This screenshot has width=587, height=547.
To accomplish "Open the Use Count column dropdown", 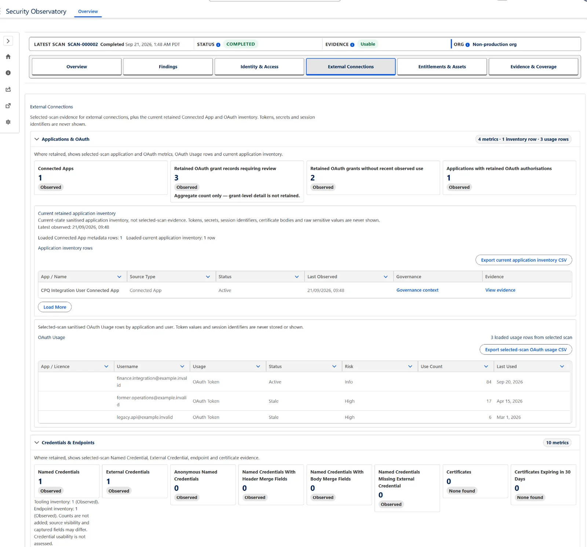I will click(x=486, y=367).
